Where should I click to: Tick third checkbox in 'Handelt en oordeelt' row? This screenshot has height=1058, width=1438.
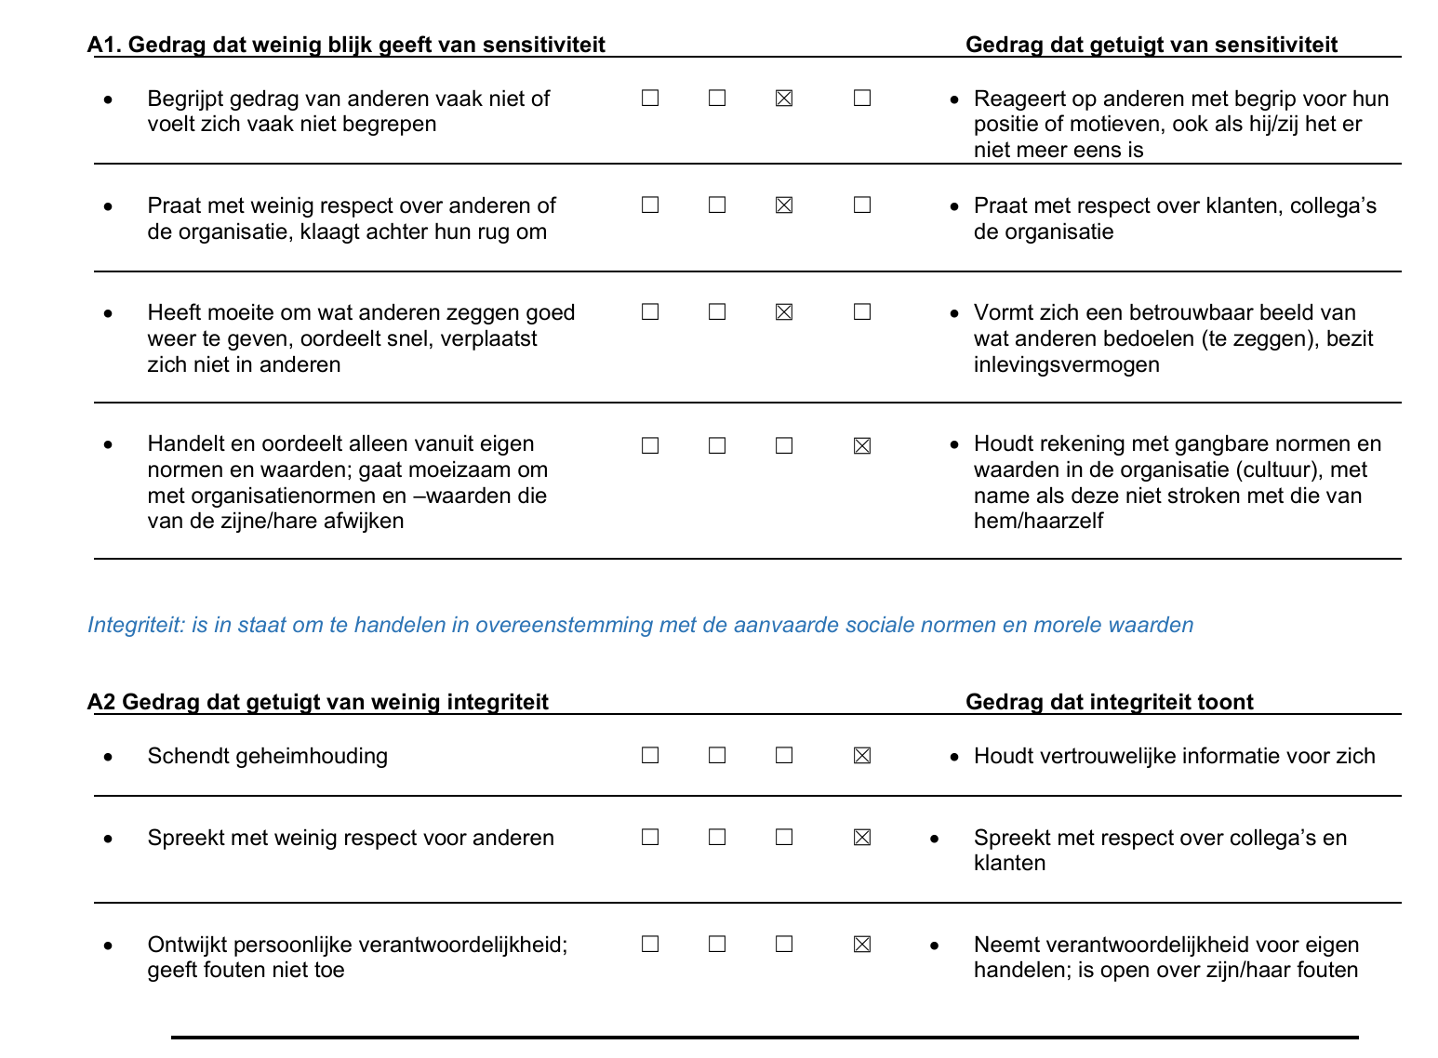click(784, 445)
